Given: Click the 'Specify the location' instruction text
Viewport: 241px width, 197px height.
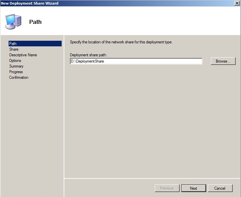Looking at the screenshot, I should tap(121, 42).
